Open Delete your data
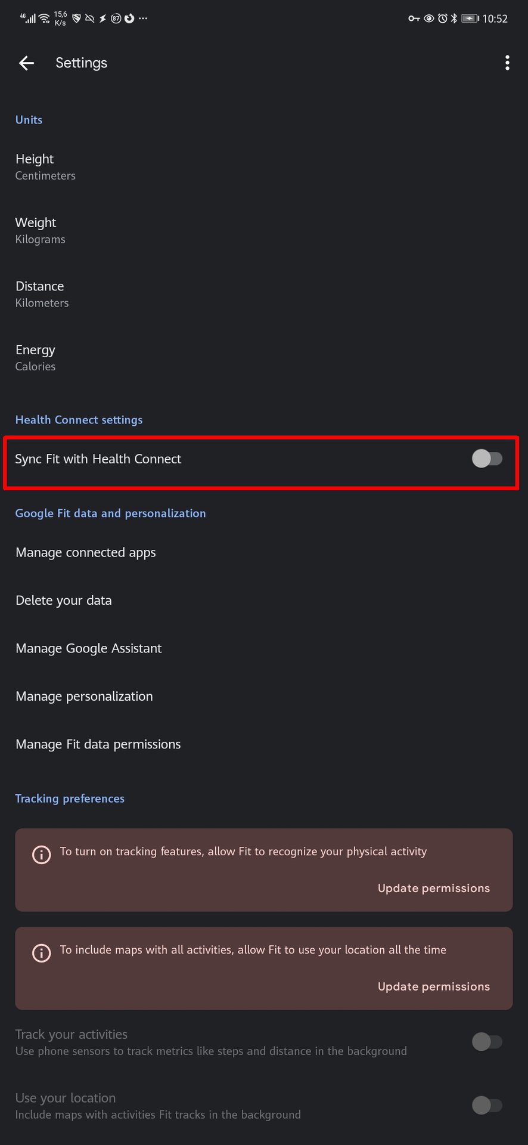Image resolution: width=528 pixels, height=1145 pixels. click(64, 600)
